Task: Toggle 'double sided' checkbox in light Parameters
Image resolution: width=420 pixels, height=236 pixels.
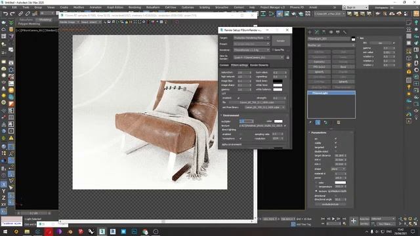Action: click(335, 151)
